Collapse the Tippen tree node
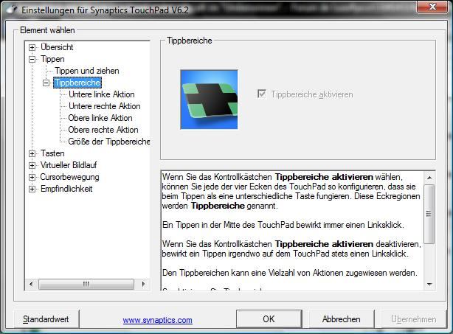This screenshot has height=334, width=453. click(x=32, y=60)
